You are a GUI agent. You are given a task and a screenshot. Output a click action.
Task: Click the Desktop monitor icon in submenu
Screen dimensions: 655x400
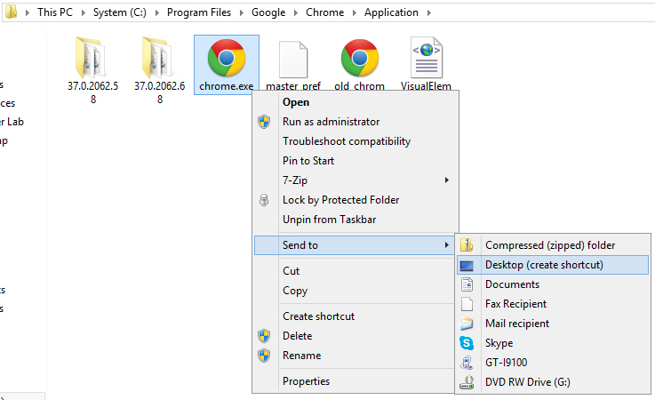467,265
